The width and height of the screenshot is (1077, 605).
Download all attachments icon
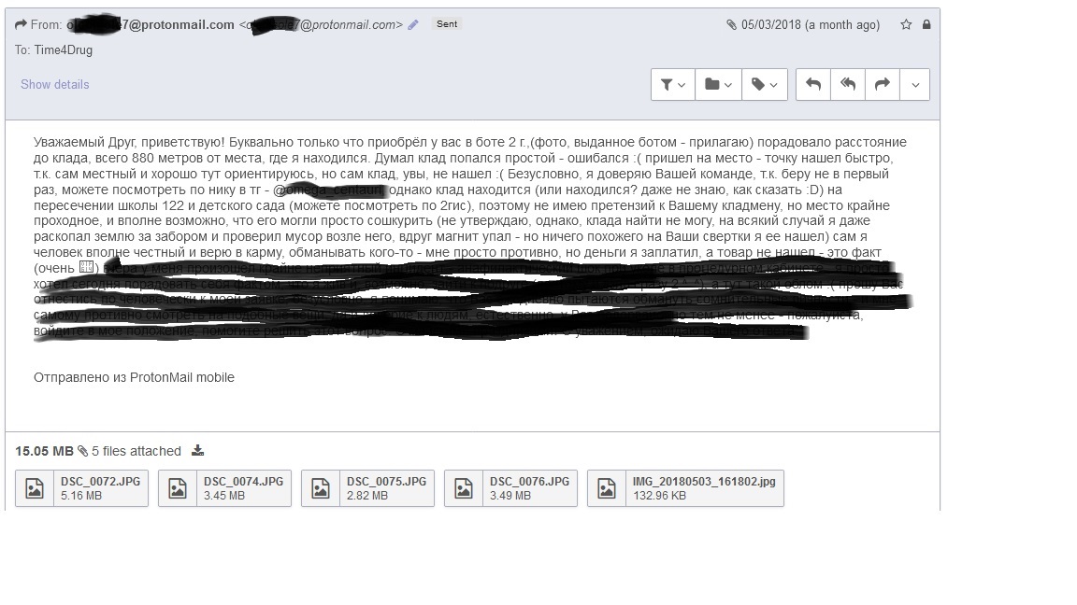(198, 451)
